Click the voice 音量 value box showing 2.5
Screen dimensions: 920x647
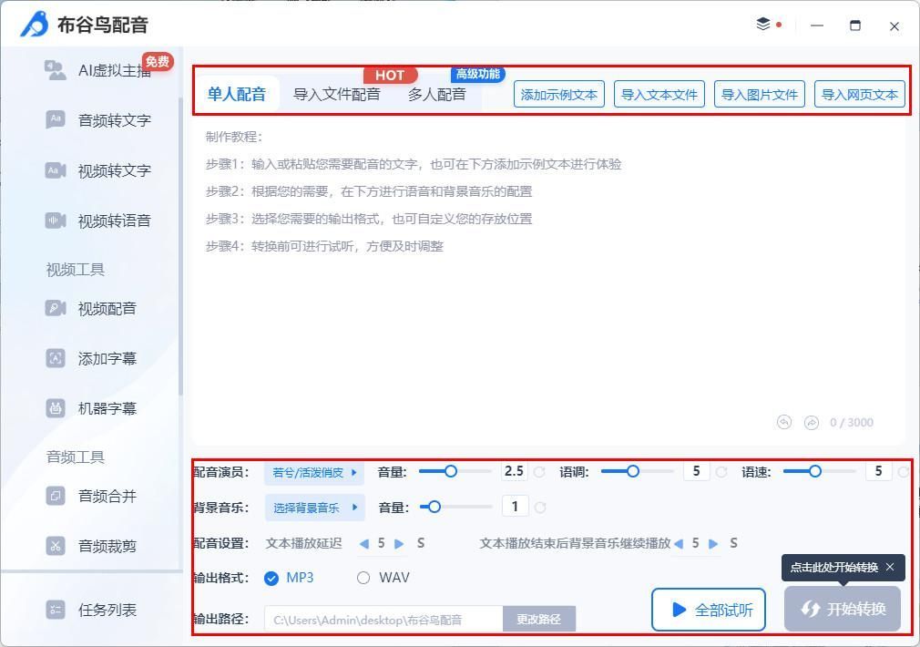coord(515,471)
